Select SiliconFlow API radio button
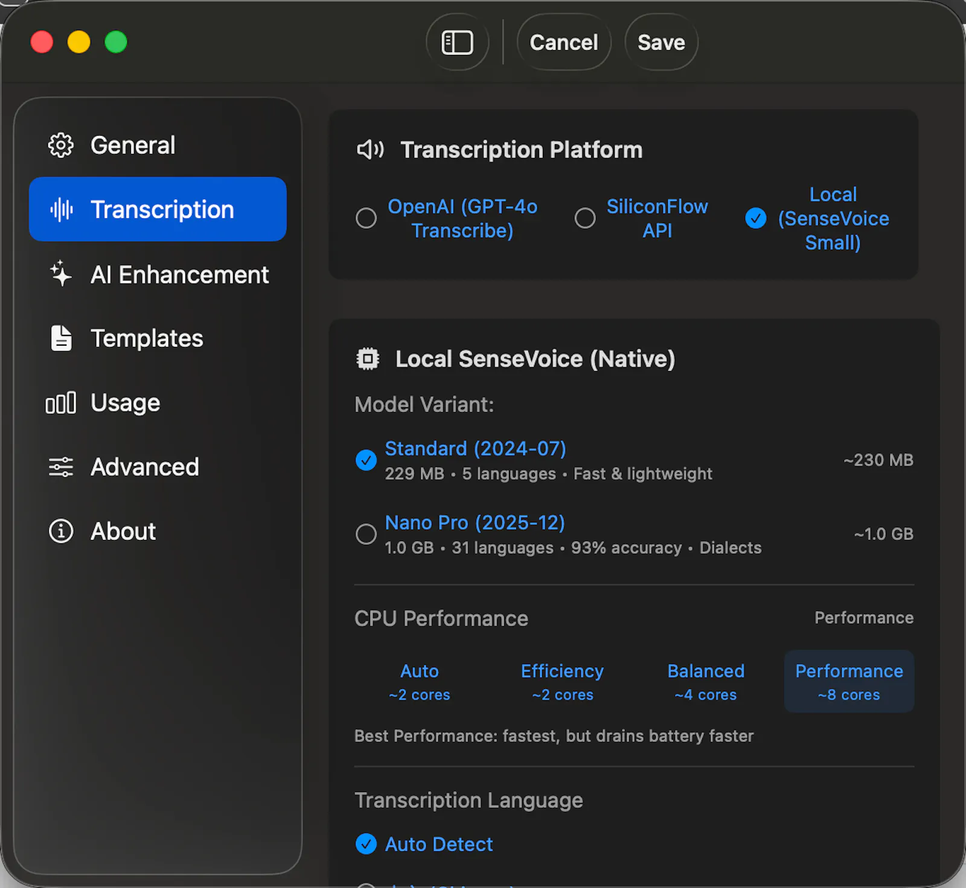 585,218
